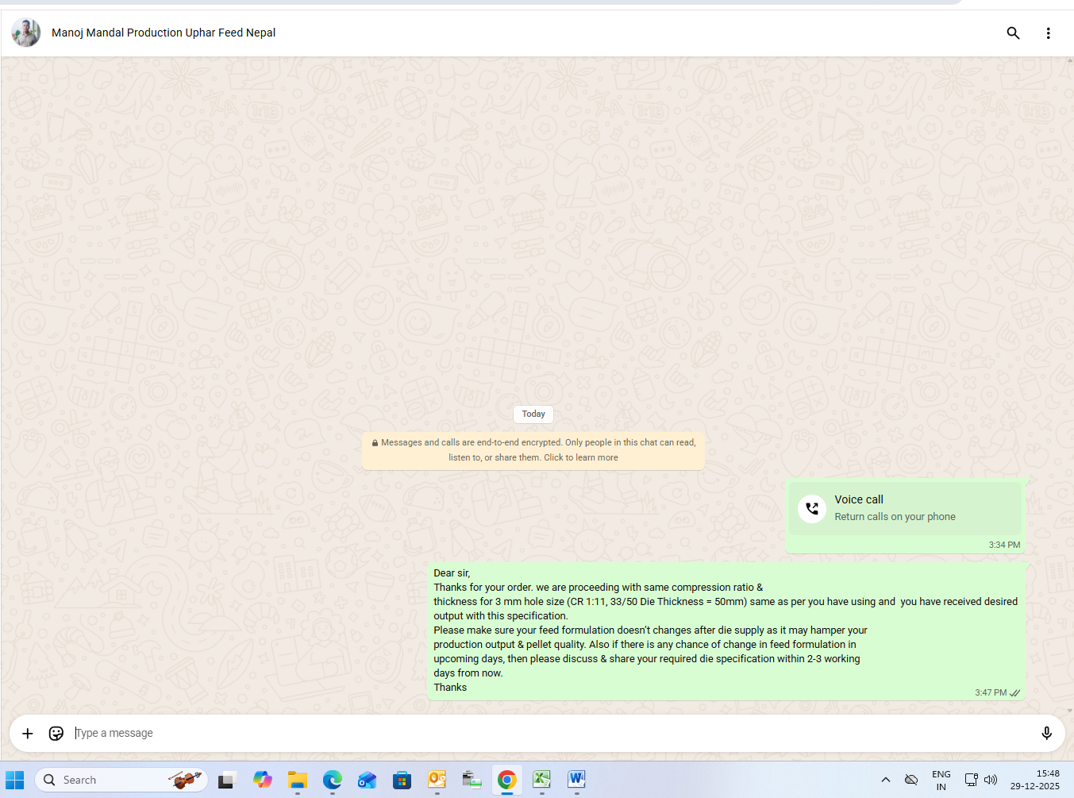Click the end-to-end encryption notice

533,450
